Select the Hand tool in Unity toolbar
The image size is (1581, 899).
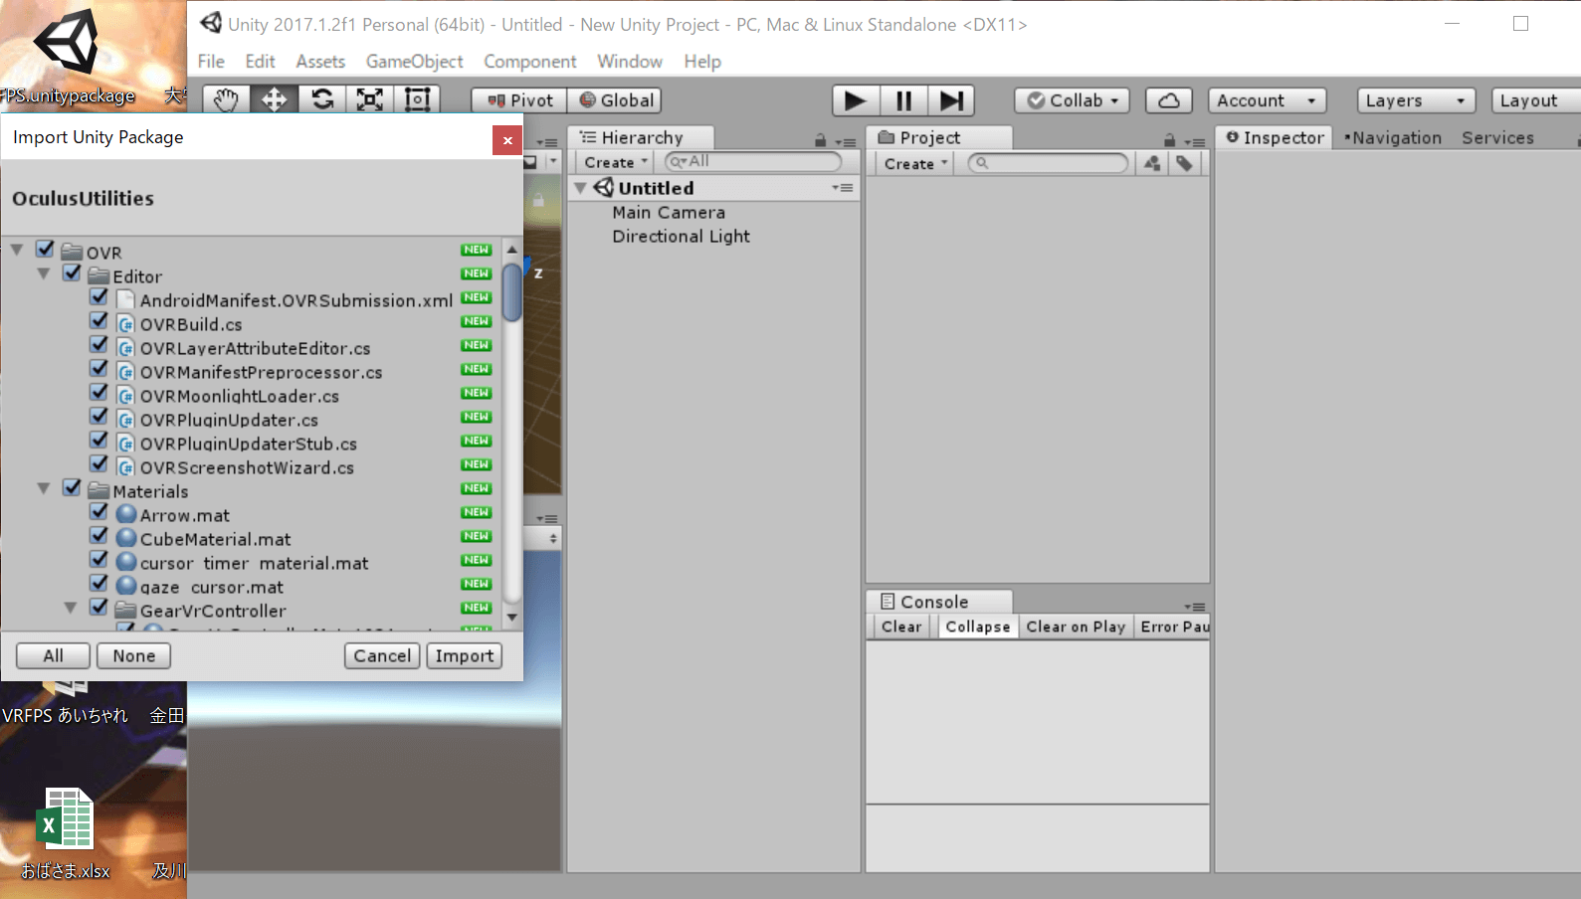point(226,100)
